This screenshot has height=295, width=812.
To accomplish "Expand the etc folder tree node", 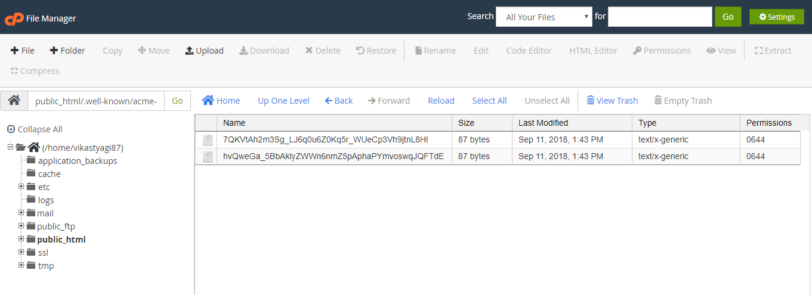I will 21,187.
